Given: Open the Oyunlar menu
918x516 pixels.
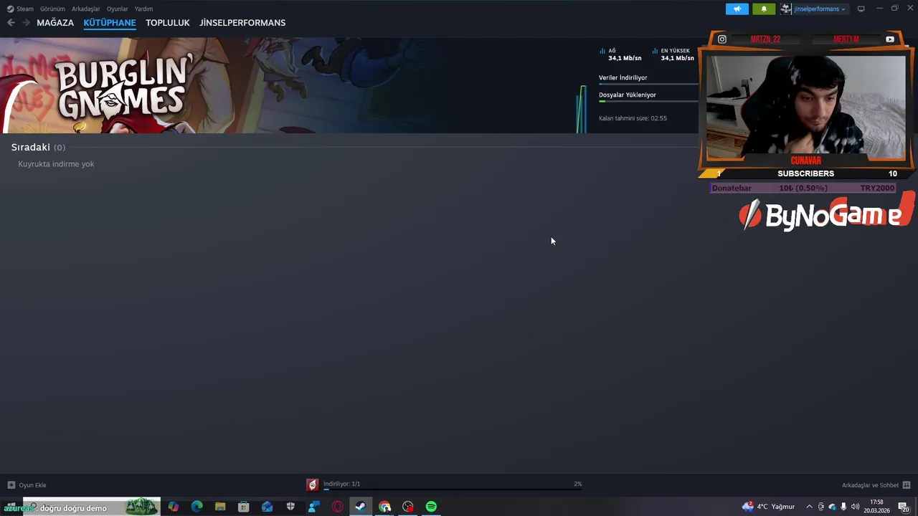Looking at the screenshot, I should point(117,9).
